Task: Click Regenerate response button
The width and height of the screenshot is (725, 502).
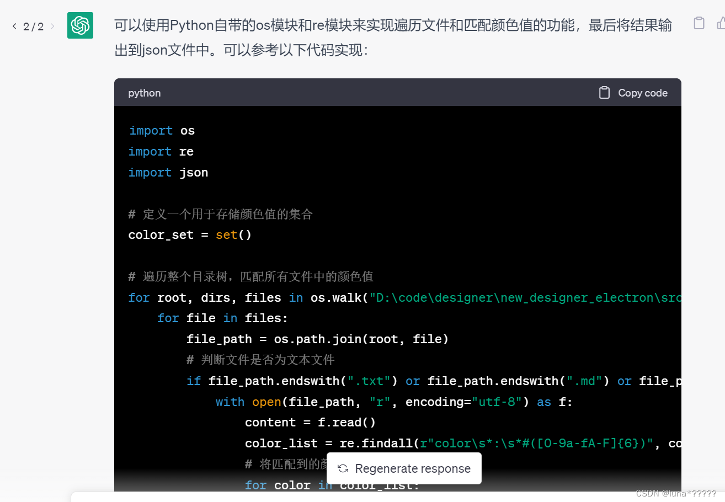Action: 404,468
